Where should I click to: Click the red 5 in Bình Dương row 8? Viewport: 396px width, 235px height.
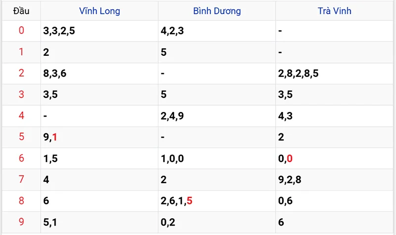[x=190, y=201]
